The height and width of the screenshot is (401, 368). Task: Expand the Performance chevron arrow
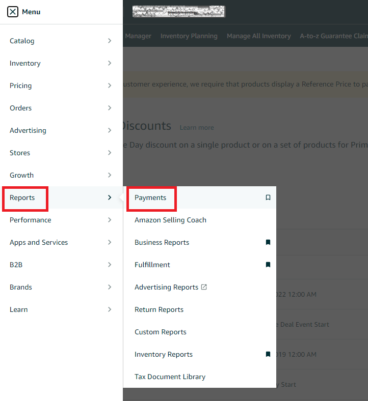point(110,220)
